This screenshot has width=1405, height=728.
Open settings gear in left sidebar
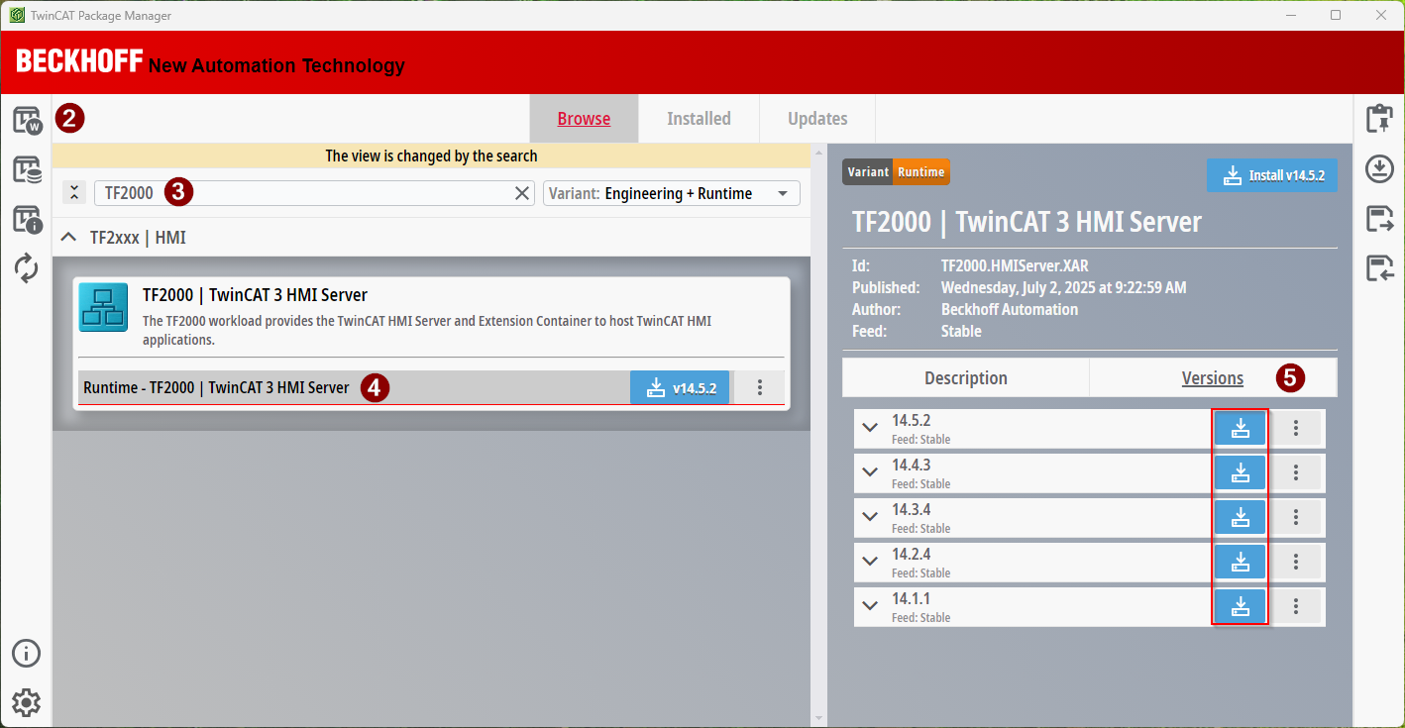pyautogui.click(x=26, y=703)
